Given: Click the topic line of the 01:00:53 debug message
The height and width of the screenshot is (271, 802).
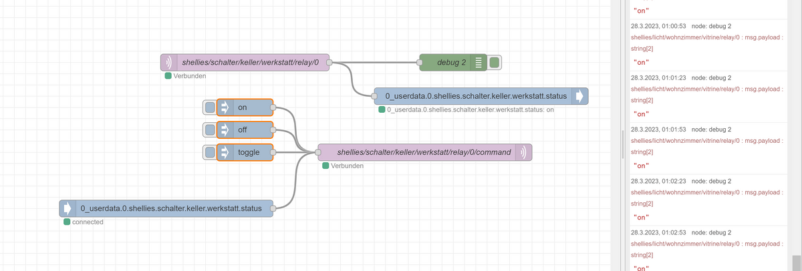Looking at the screenshot, I should pyautogui.click(x=706, y=37).
